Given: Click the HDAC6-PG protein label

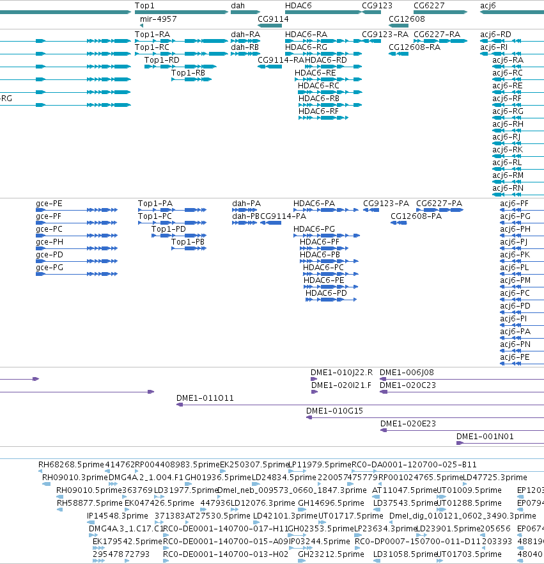Looking at the screenshot, I should pos(315,229).
